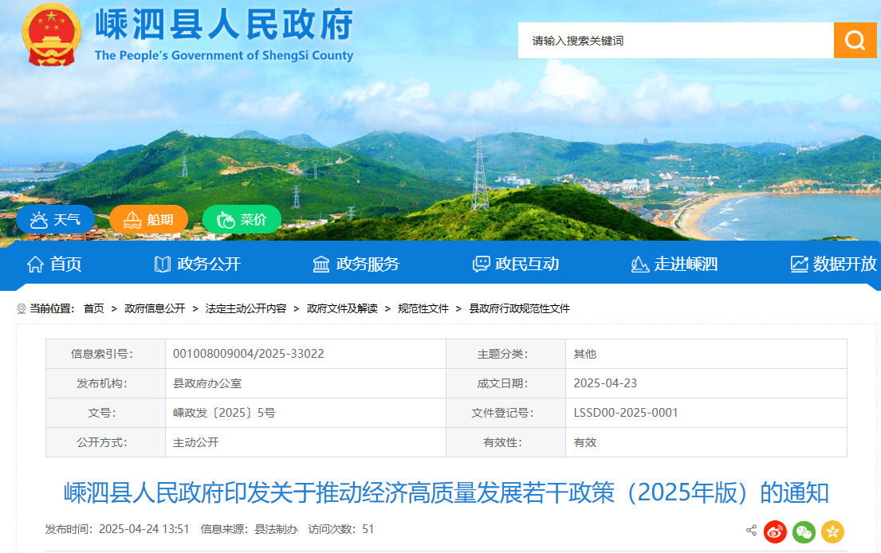
Task: Open the 政民互动 navigation item
Action: (x=515, y=264)
